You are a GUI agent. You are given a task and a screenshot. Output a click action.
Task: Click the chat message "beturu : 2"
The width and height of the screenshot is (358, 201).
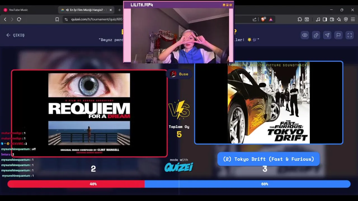point(8,154)
